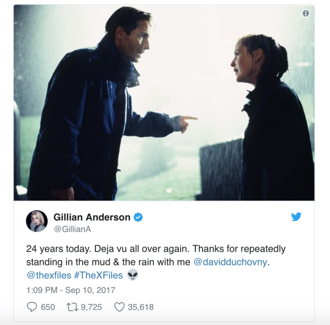The height and width of the screenshot is (325, 330).
Task: Open the #TheXFiles hashtag
Action: click(x=98, y=275)
